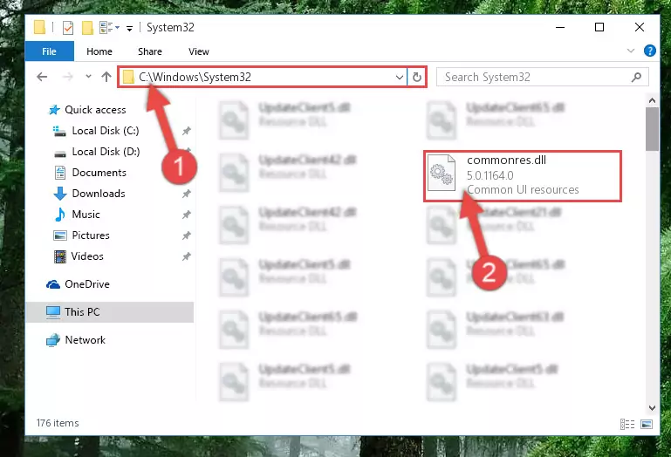Click the pin icon beside Pictures

click(x=186, y=235)
